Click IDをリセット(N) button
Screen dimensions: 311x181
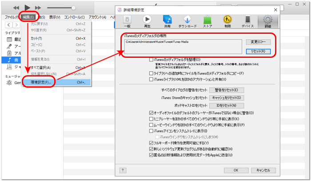tap(227, 105)
